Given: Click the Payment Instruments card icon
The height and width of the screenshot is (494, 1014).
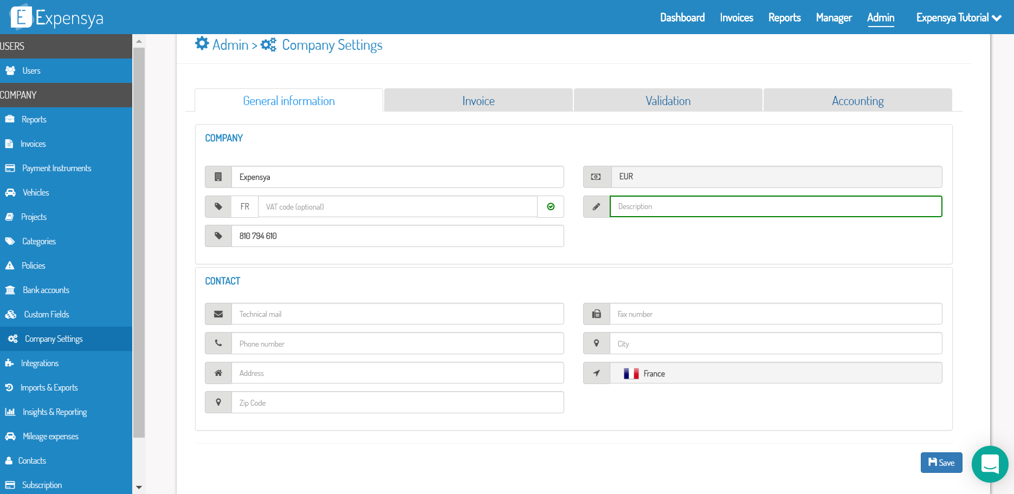Looking at the screenshot, I should click(10, 168).
